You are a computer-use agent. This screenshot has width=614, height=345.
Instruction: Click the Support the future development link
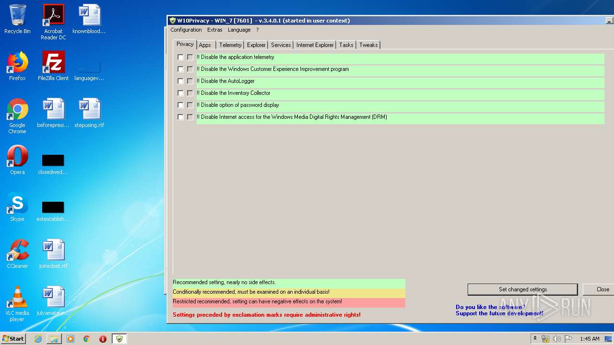coord(499,313)
